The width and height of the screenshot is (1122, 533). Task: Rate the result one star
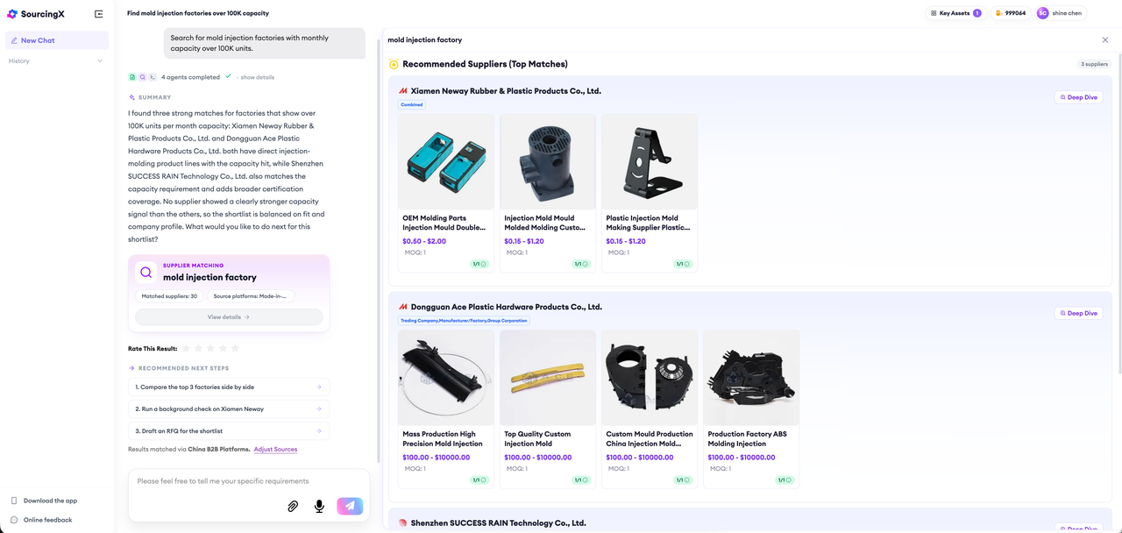tap(186, 349)
